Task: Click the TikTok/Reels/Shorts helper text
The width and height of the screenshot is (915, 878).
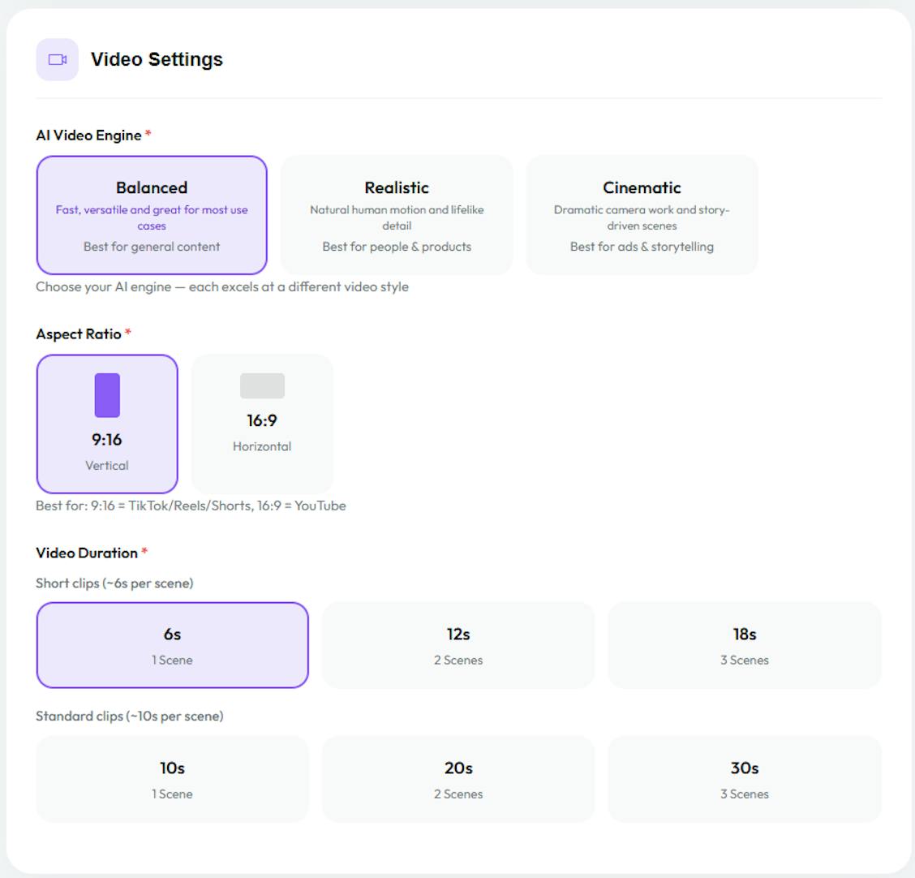Action: pyautogui.click(x=191, y=506)
